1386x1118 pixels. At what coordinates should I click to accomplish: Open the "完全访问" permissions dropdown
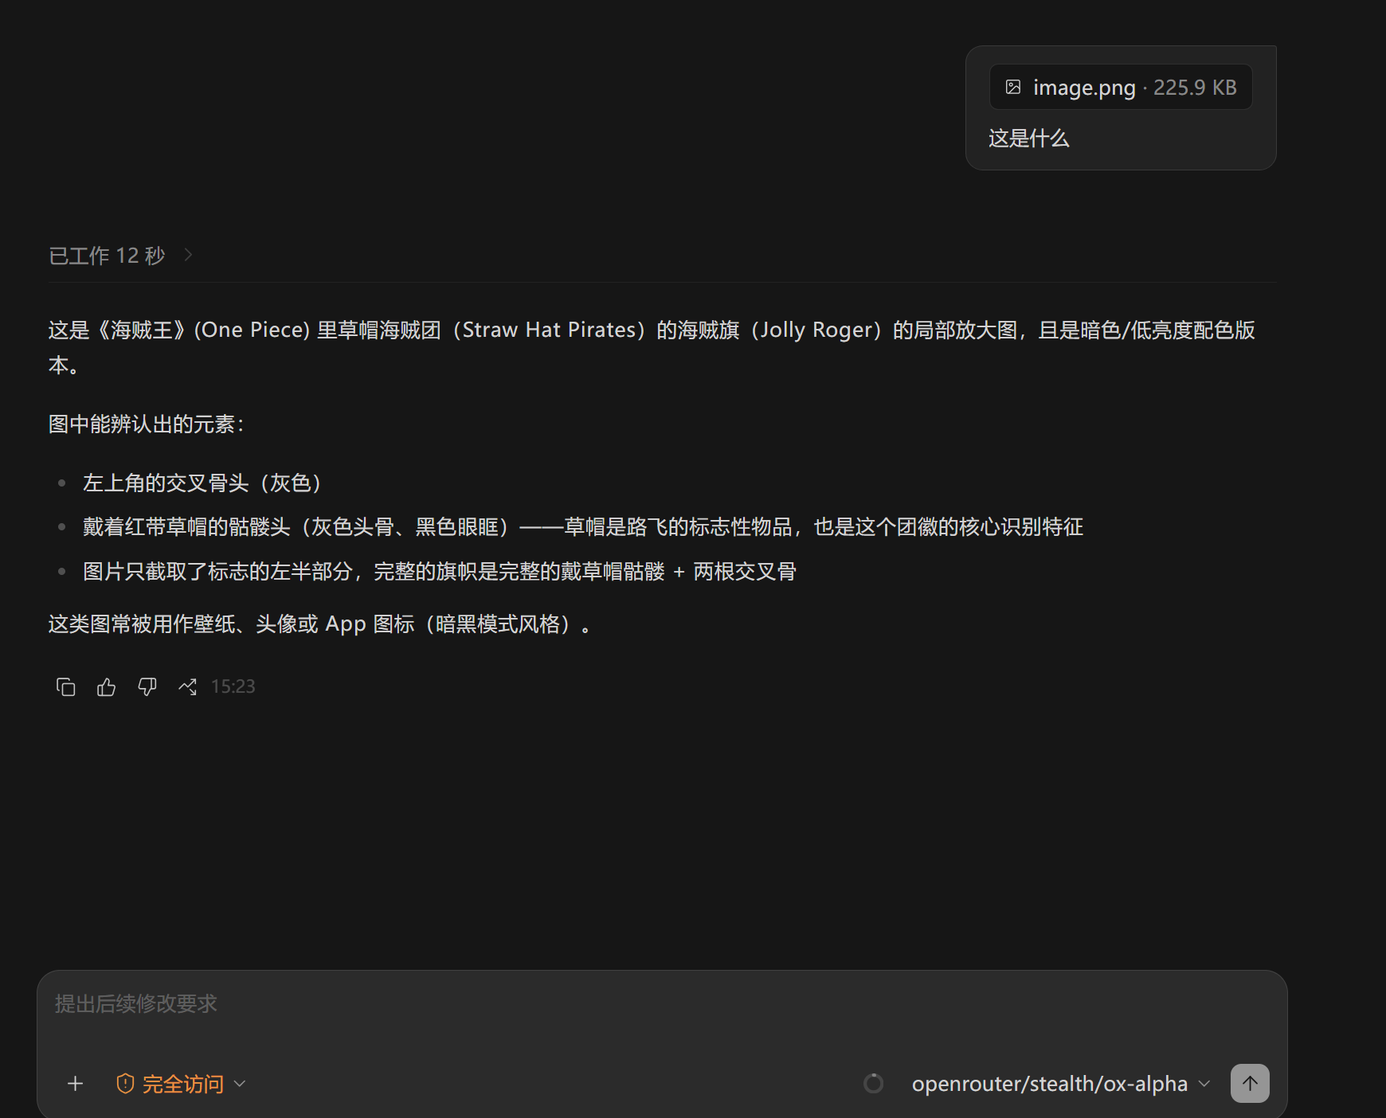(182, 1084)
